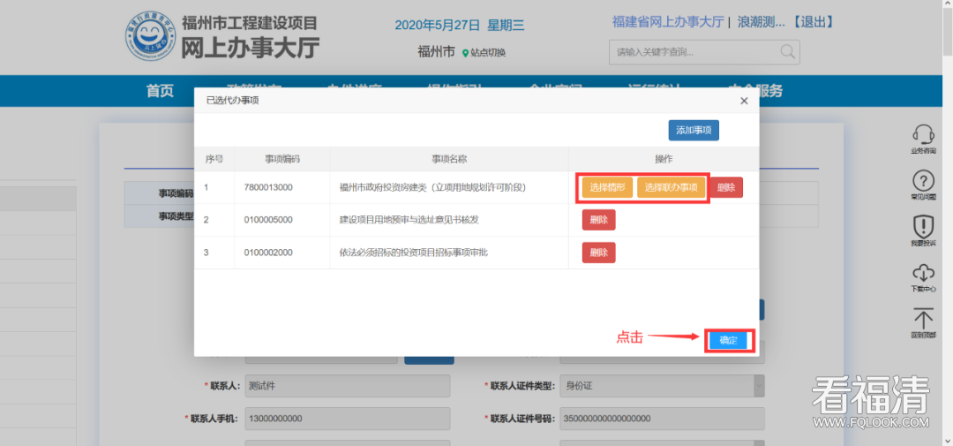The image size is (953, 446).
Task: Open the 福建省网上办事大厅 link
Action: [x=667, y=22]
